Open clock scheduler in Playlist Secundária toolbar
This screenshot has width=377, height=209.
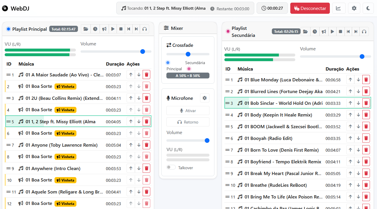point(315,32)
